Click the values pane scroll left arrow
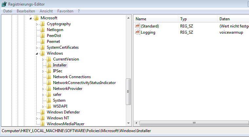This screenshot has height=137, width=249. coord(136,123)
